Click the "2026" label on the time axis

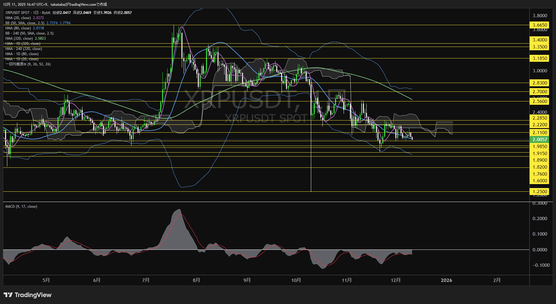pos(447,280)
